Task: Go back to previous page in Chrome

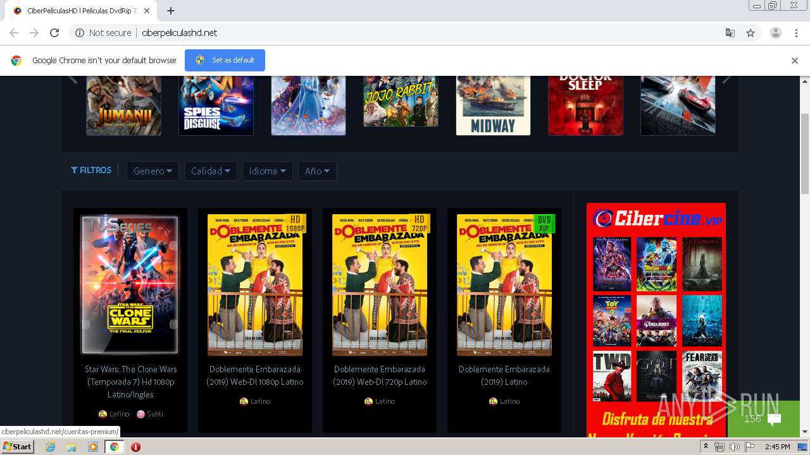Action: point(14,33)
